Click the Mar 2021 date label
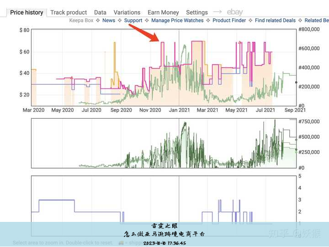The height and width of the screenshot is (247, 329). [207, 110]
